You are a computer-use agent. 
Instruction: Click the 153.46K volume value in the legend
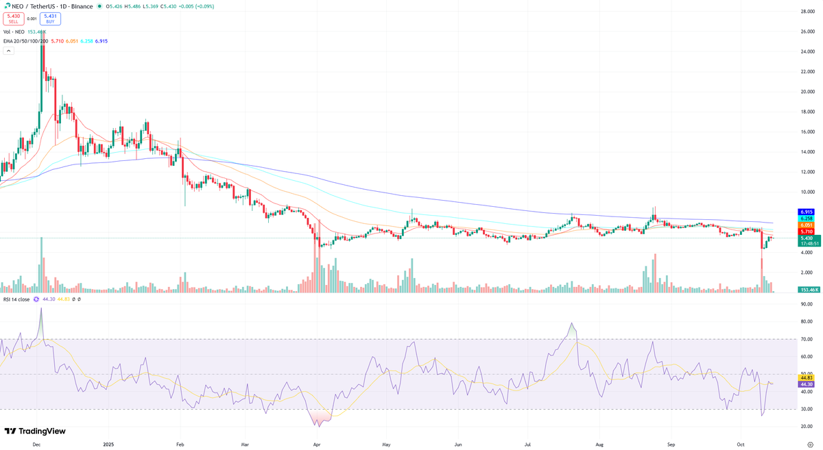pyautogui.click(x=36, y=32)
